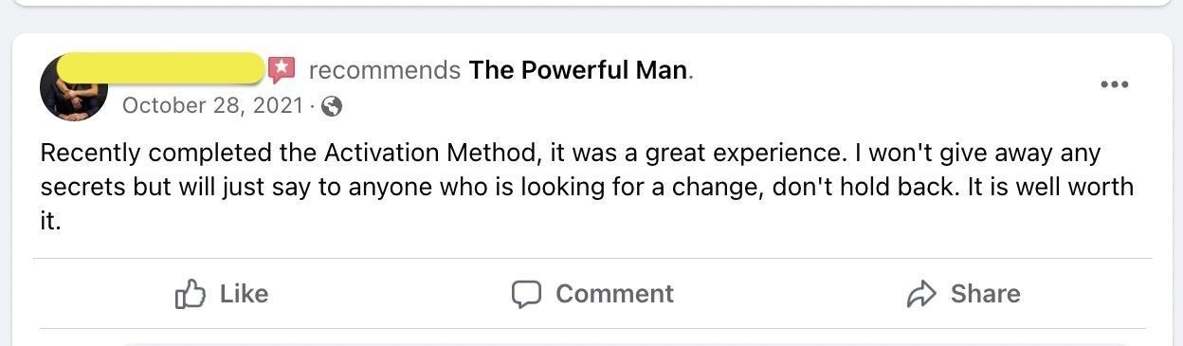Select the Like button label
The image size is (1183, 346).
click(x=244, y=294)
